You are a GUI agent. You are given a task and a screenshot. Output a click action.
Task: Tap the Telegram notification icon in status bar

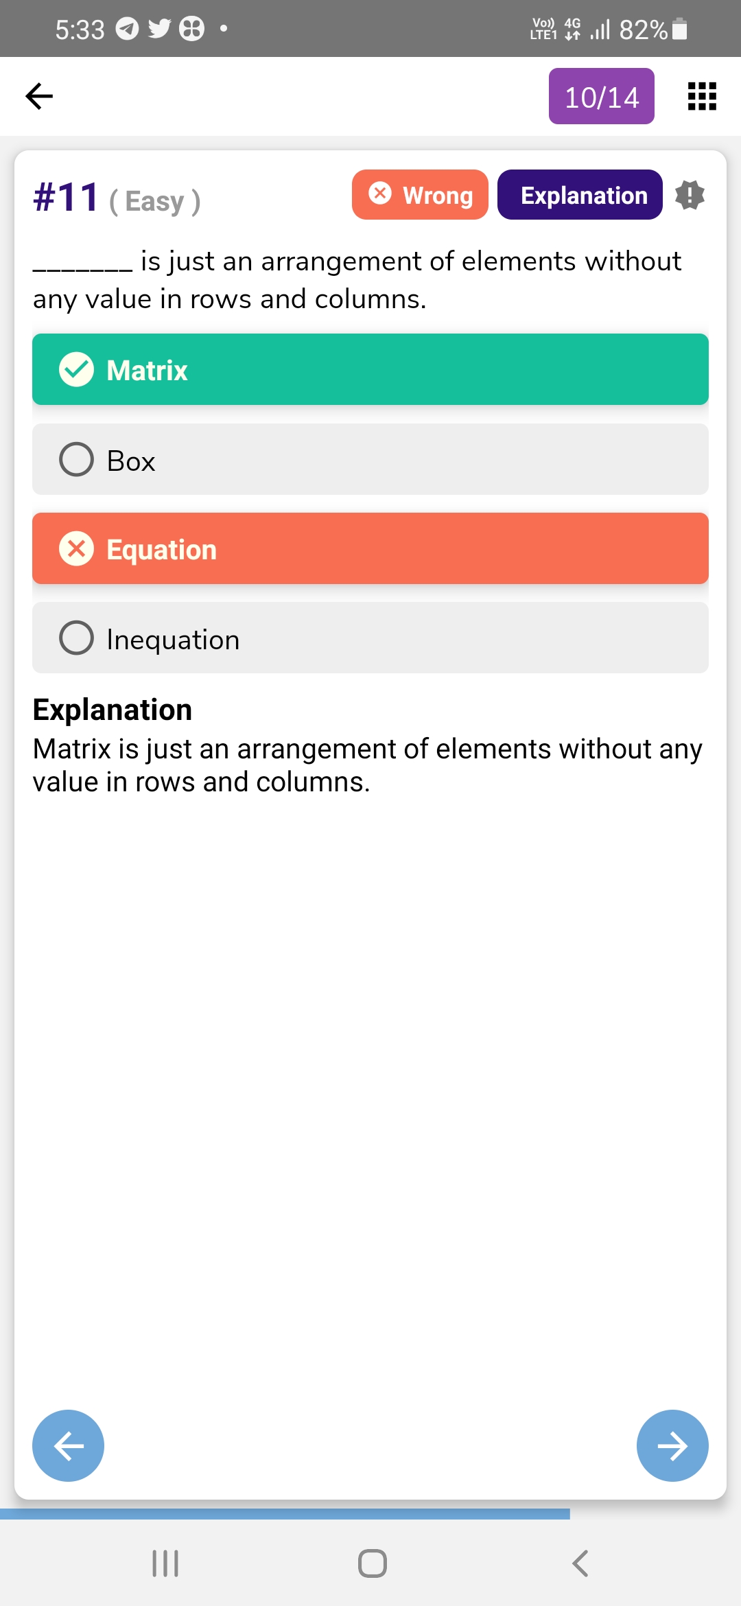127,29
